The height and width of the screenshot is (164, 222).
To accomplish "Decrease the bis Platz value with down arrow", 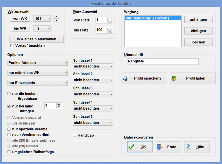I will tap(110, 31).
